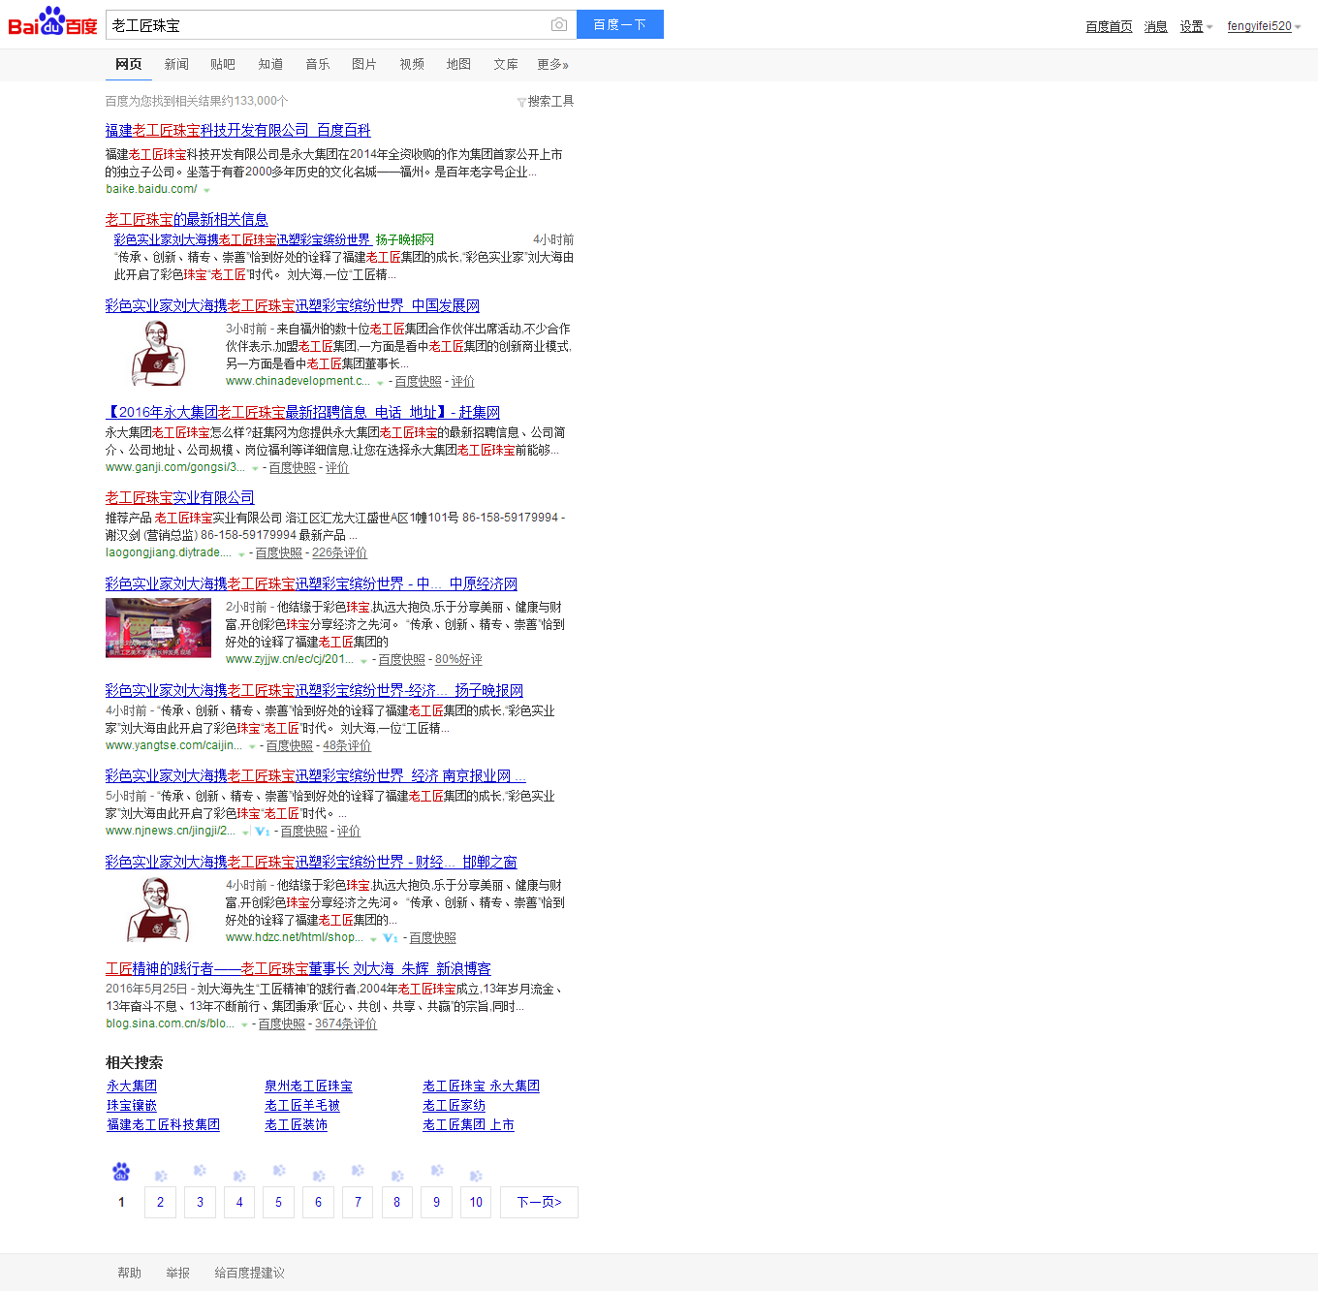This screenshot has width=1318, height=1291.
Task: Switch to the 贴吧 tab
Action: point(223,64)
